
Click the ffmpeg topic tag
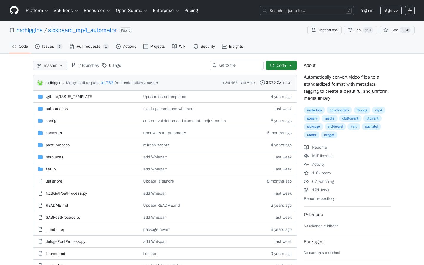(x=362, y=110)
